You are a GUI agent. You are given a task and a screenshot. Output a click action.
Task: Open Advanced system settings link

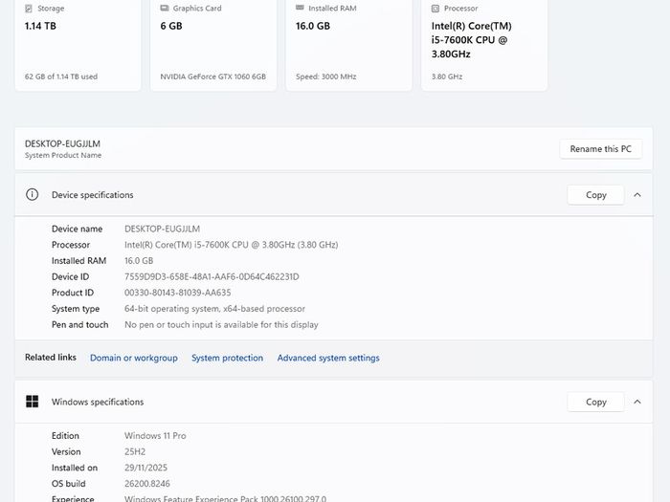pyautogui.click(x=328, y=358)
